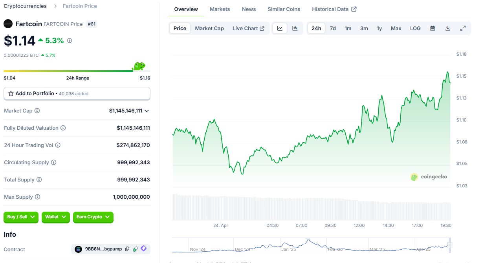Switch to the Markets tab

220,9
